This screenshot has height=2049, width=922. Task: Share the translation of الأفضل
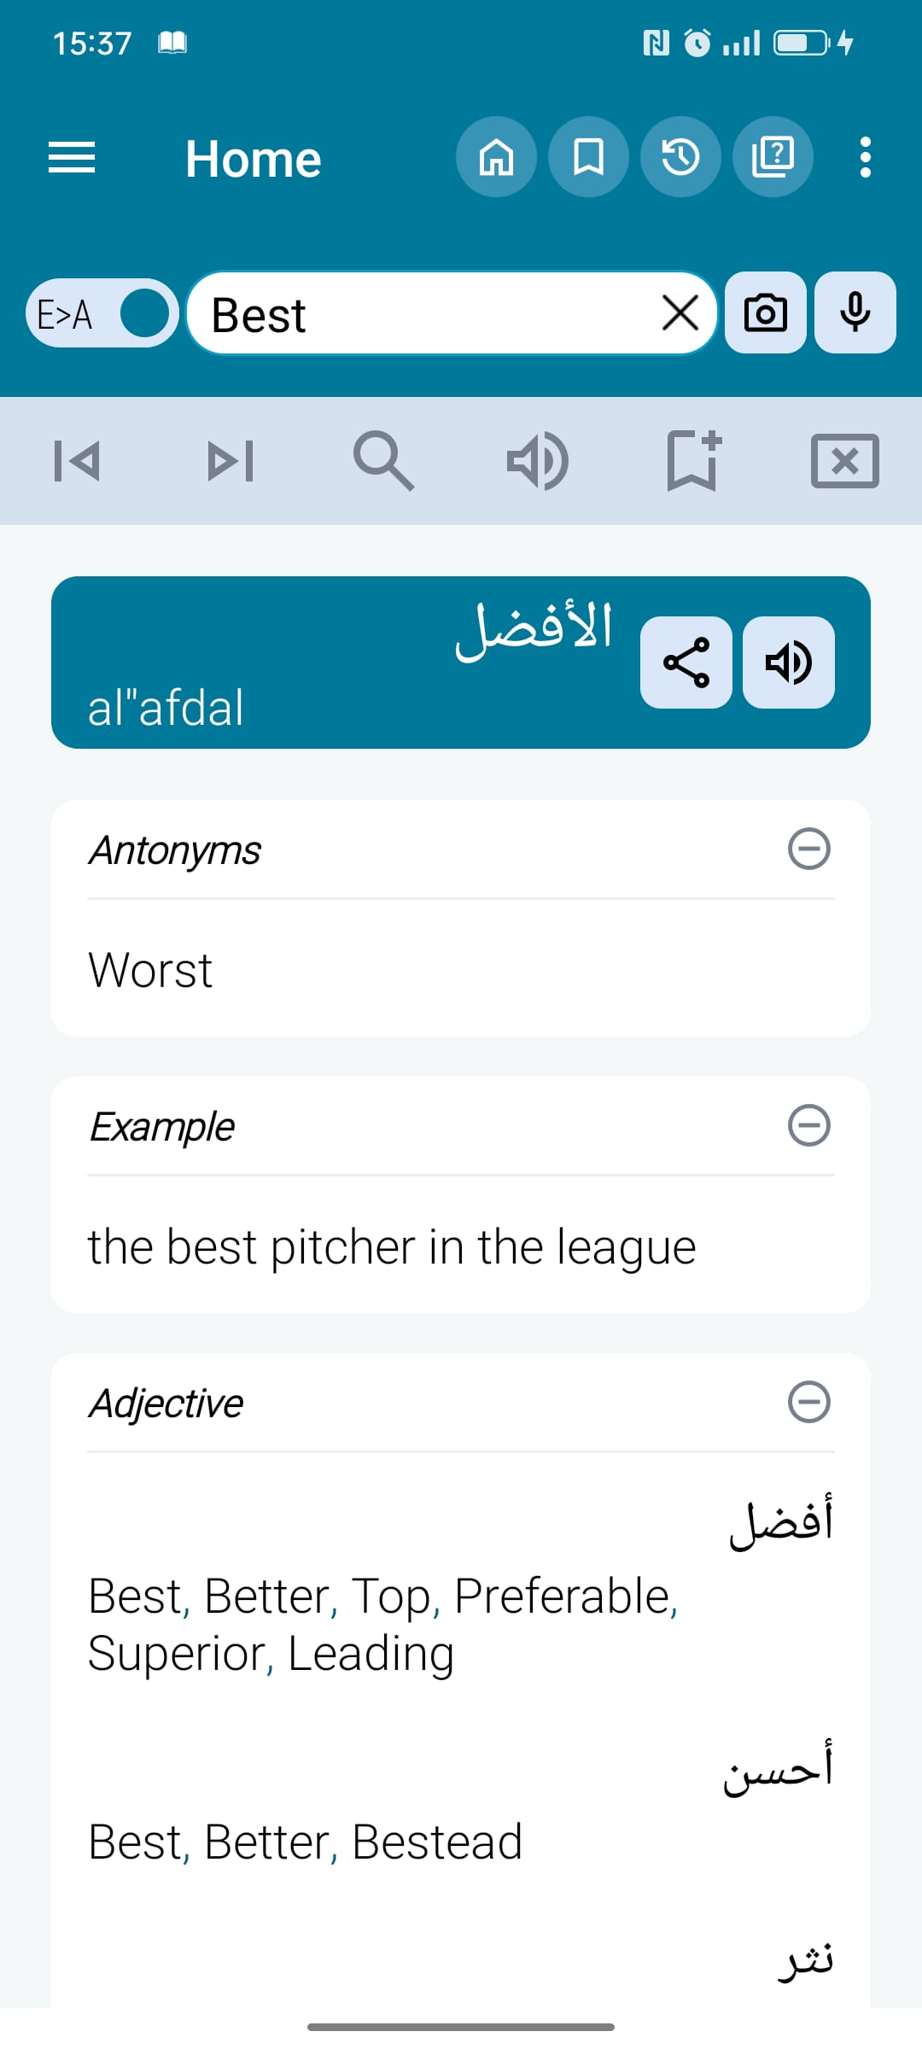[x=687, y=663]
